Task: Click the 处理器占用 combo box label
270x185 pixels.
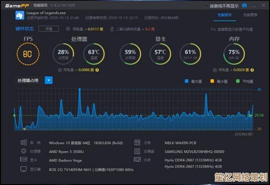Action: point(28,80)
